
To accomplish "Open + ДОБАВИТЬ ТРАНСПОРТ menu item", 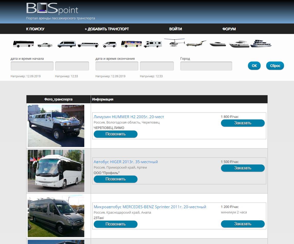I will [x=107, y=29].
